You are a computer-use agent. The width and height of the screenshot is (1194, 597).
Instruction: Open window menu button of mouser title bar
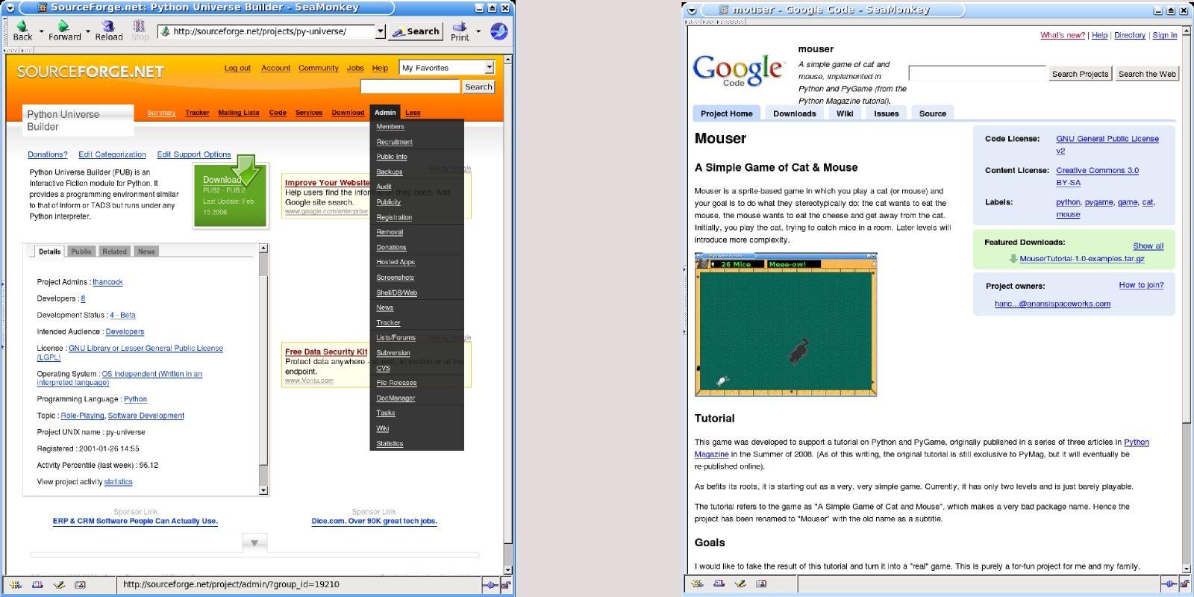click(x=692, y=10)
